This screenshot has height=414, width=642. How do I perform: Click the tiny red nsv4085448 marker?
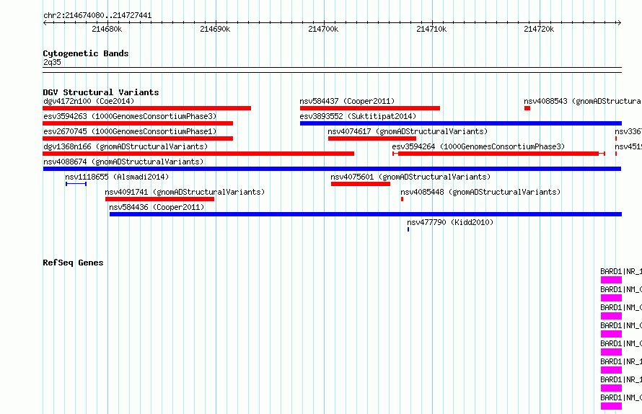pos(402,199)
